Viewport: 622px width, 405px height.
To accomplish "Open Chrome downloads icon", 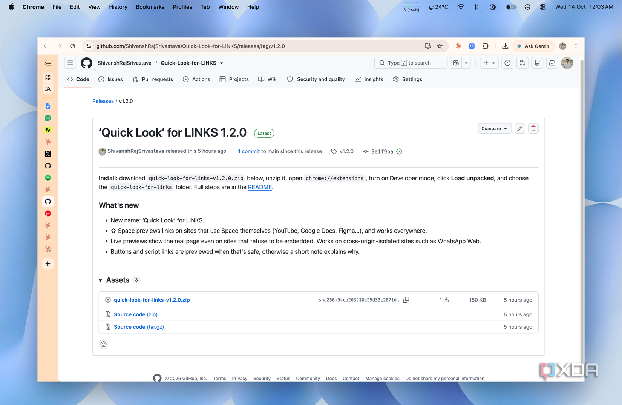I will tap(505, 46).
